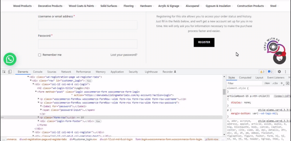291x141 pixels.
Task: Open the actions ellipsis for selected DOM node
Action: (2, 117)
